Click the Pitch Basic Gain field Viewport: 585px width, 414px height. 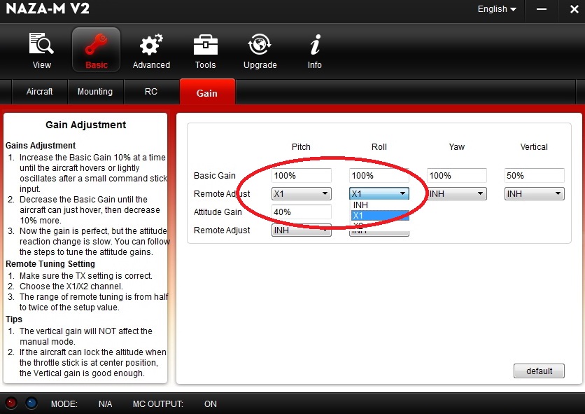[301, 176]
